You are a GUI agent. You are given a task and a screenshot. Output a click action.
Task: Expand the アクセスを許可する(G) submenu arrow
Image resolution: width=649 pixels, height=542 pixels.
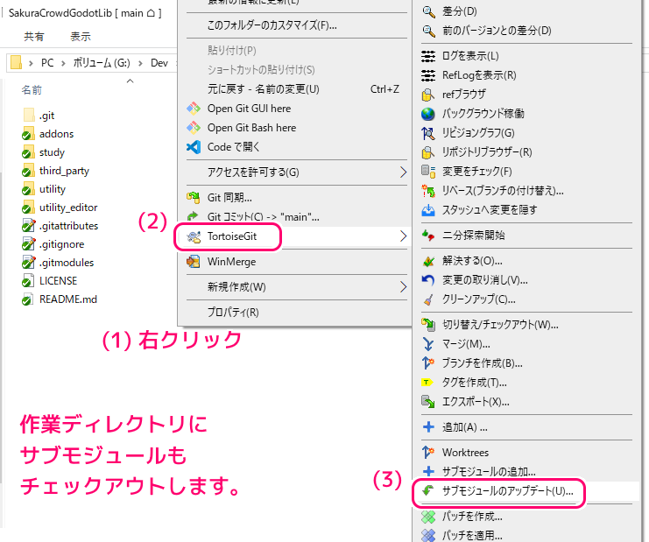click(403, 172)
